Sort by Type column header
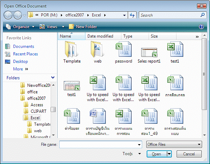This screenshot has width=210, height=164. coord(135,36)
